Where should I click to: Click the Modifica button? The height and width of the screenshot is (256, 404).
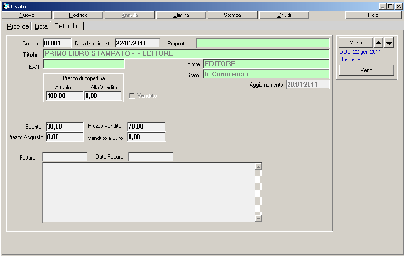click(x=78, y=15)
